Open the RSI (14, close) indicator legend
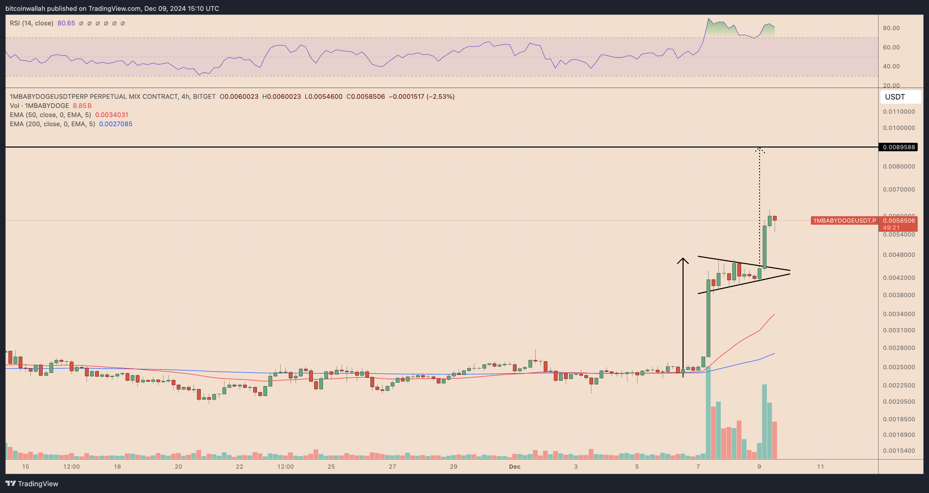 (31, 23)
